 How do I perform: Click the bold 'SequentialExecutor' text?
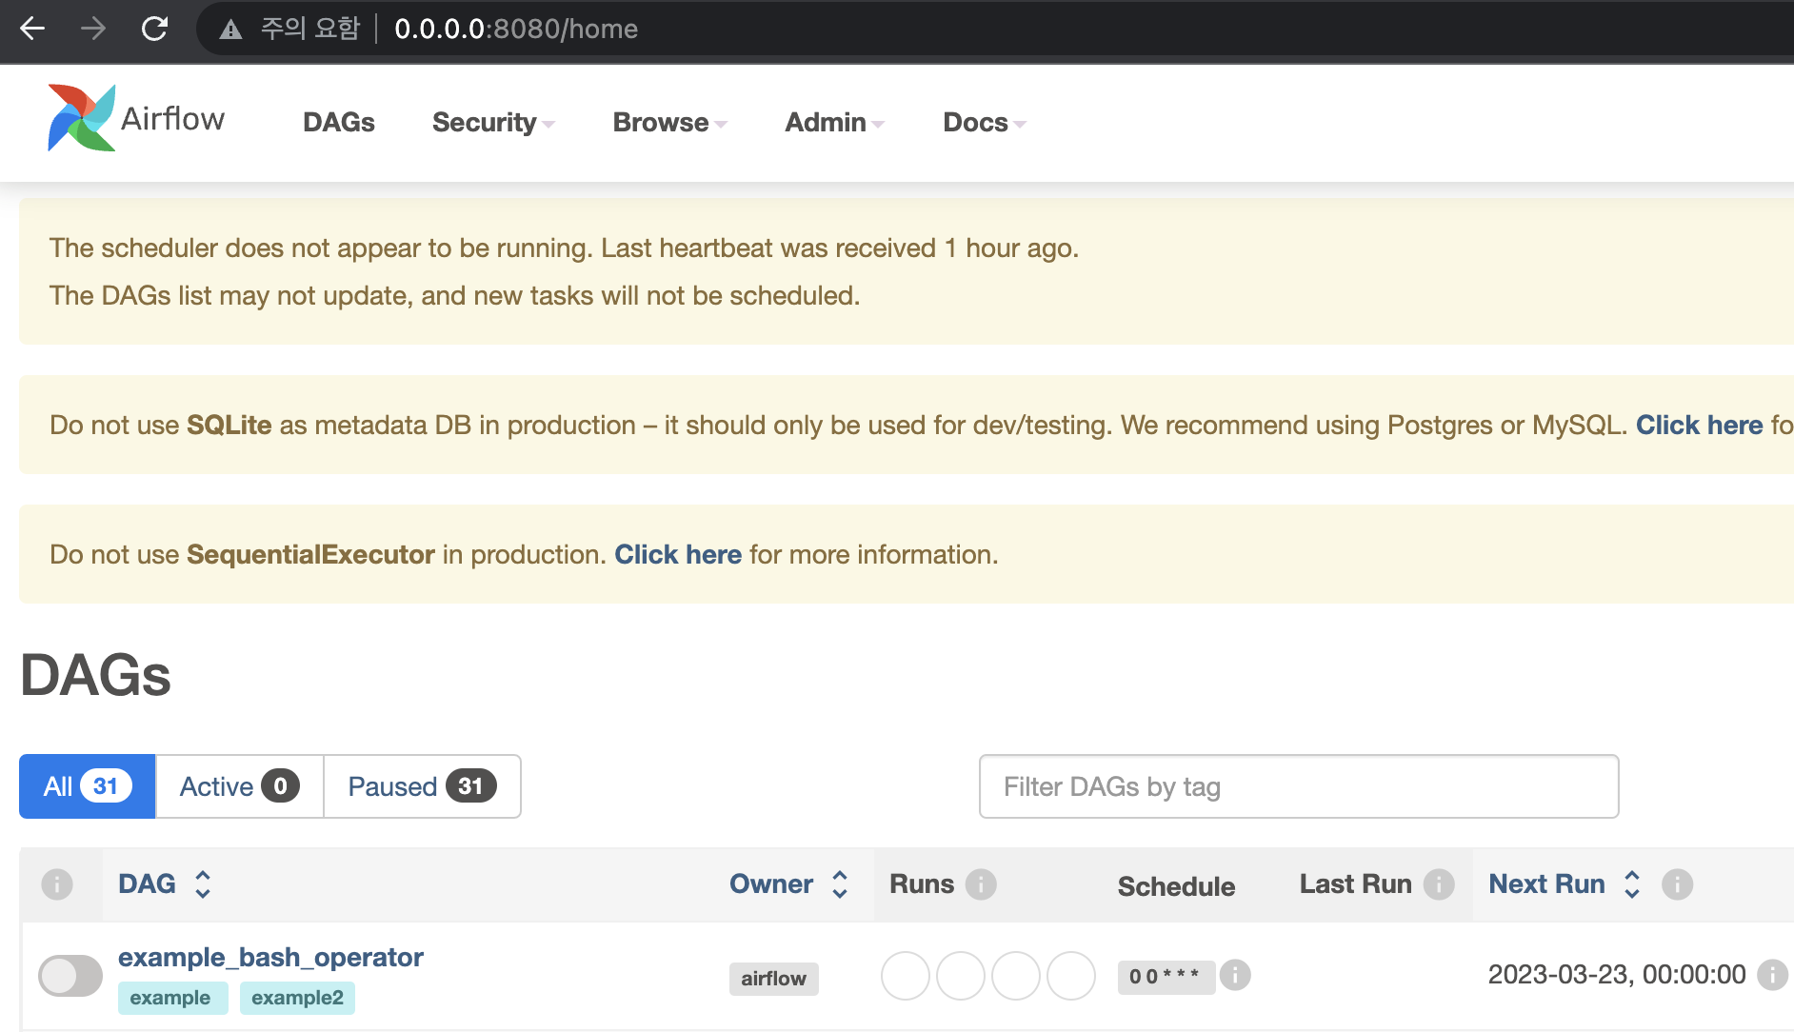point(310,554)
